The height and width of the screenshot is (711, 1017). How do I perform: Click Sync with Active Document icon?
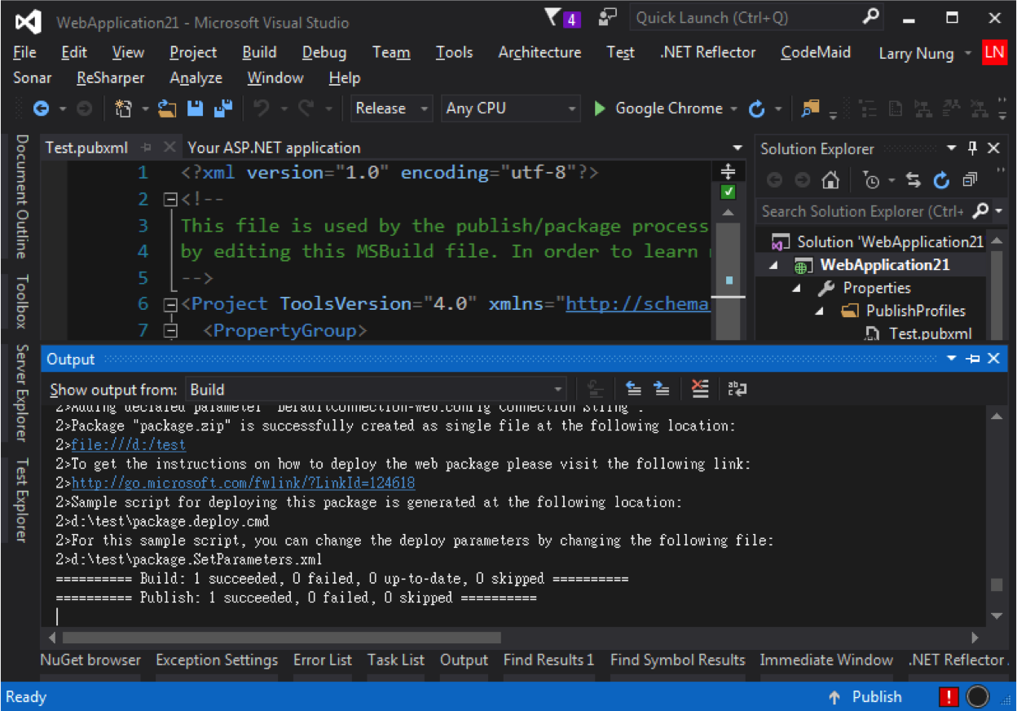(x=914, y=180)
